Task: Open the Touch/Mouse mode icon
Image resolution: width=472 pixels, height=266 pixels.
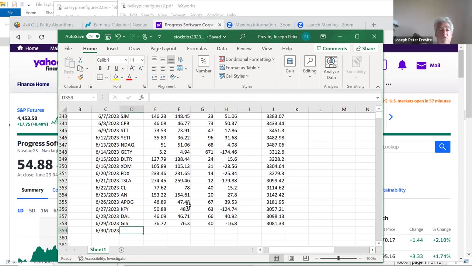Action: (145, 37)
